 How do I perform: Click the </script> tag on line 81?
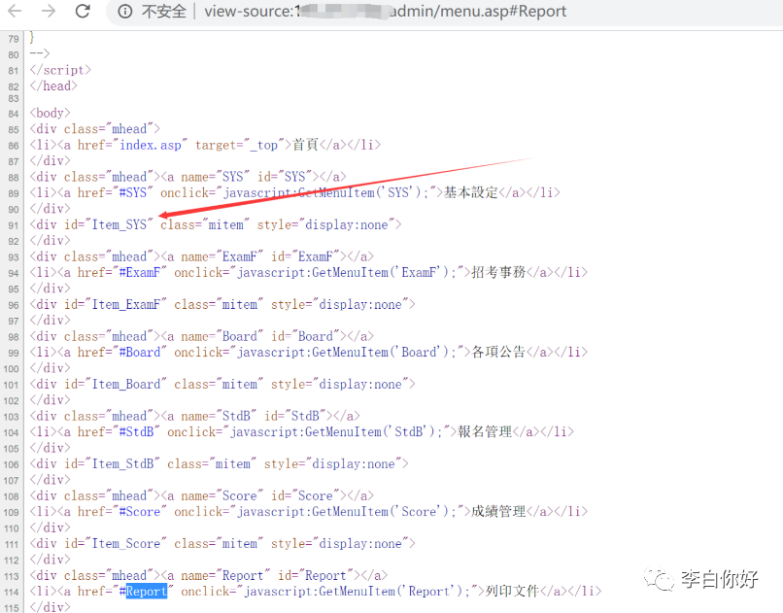click(60, 70)
